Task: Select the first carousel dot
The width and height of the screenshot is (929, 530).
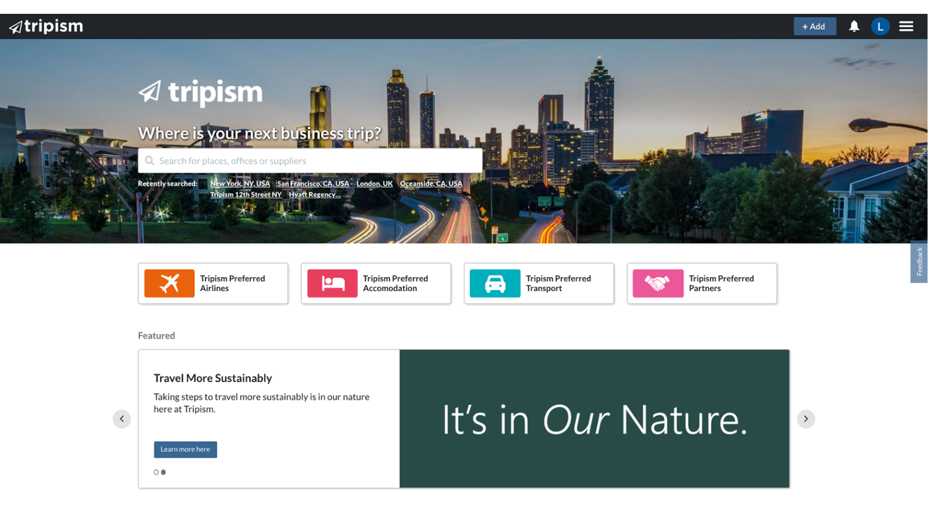Action: pyautogui.click(x=155, y=472)
